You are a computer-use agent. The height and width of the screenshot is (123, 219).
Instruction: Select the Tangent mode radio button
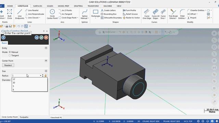10,55
